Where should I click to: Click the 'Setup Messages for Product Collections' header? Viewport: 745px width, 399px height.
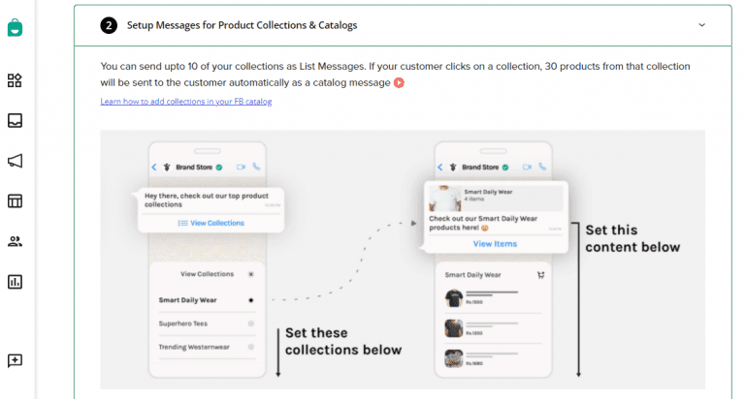(x=242, y=25)
